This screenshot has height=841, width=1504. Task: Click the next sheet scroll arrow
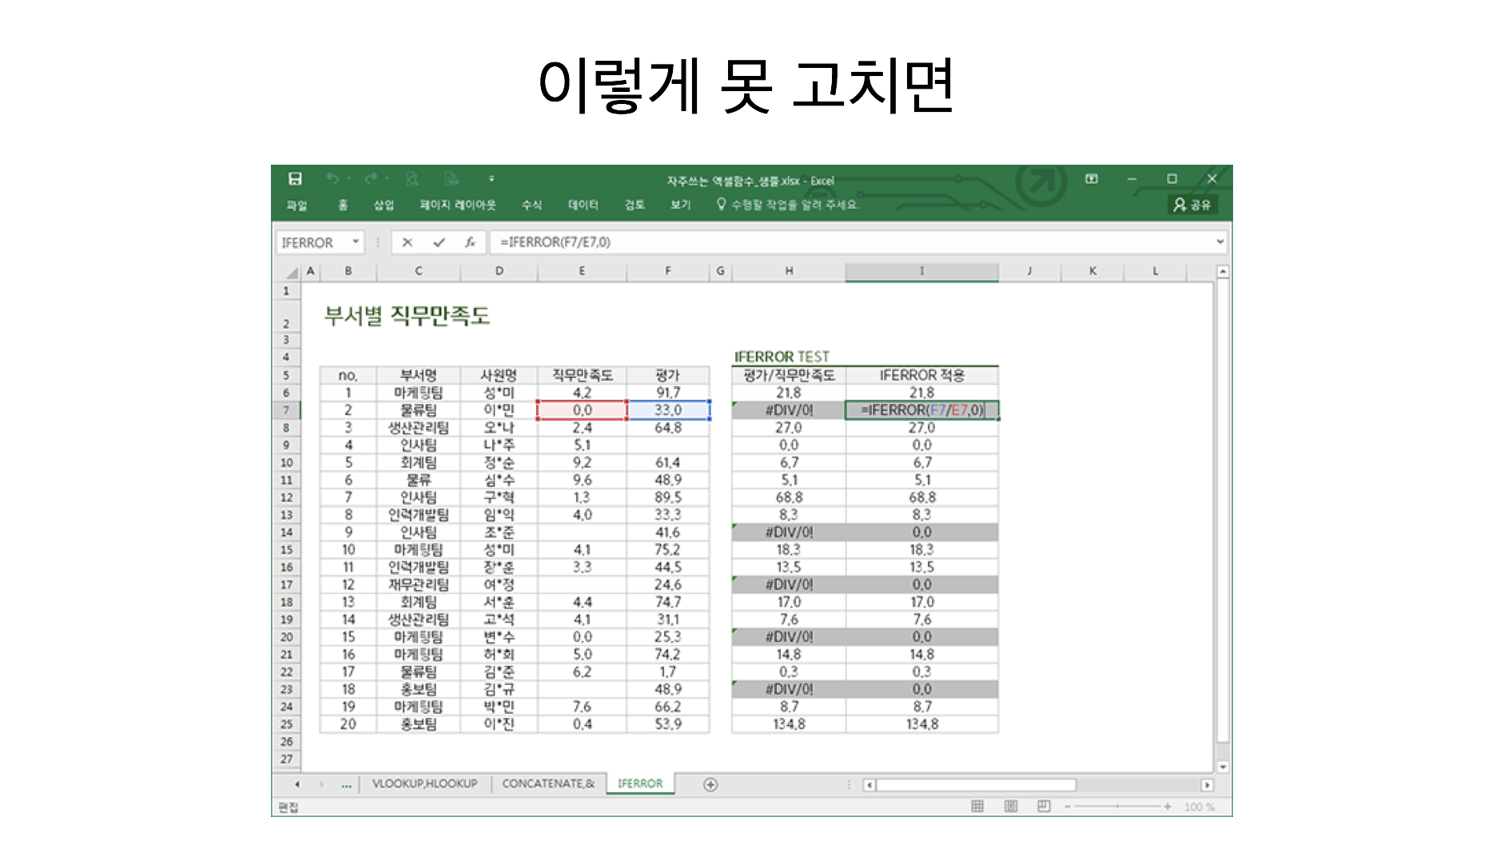pyautogui.click(x=322, y=784)
